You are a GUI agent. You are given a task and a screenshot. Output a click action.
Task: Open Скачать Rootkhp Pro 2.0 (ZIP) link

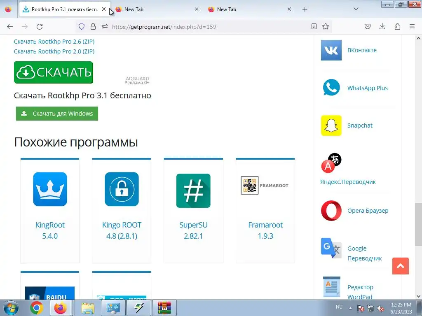54,51
